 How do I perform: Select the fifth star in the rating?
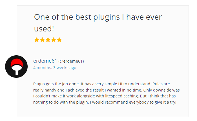(59, 40)
